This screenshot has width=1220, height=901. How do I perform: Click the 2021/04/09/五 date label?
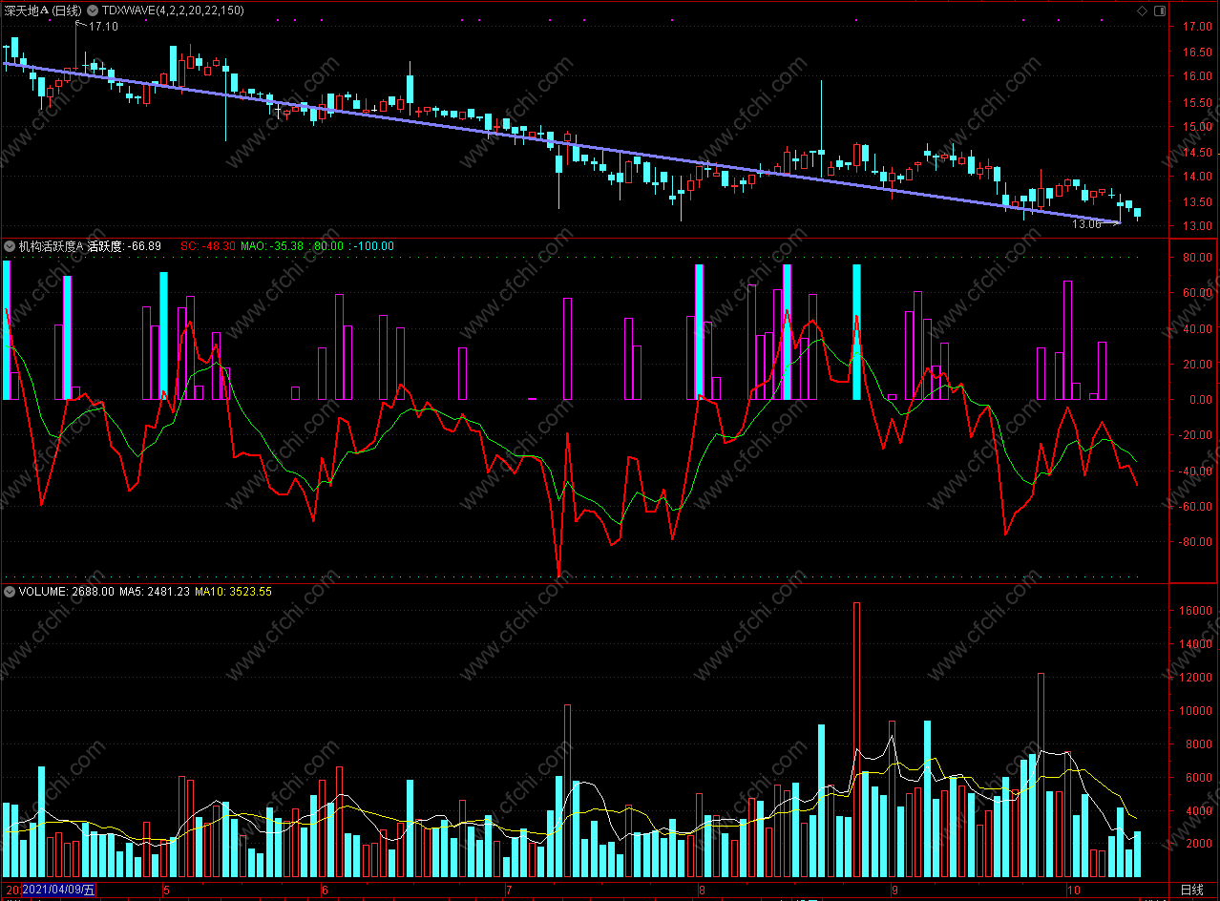click(x=58, y=890)
